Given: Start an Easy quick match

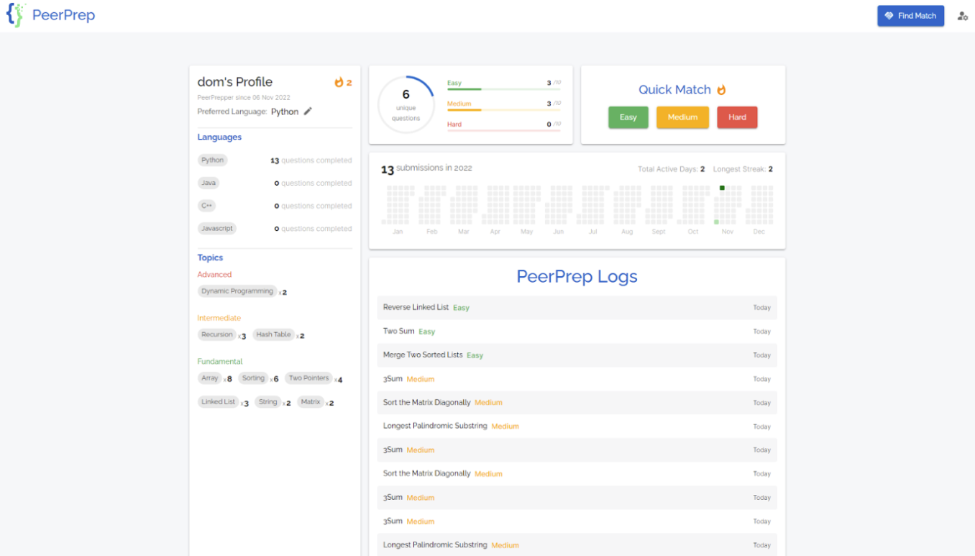Looking at the screenshot, I should coord(628,117).
